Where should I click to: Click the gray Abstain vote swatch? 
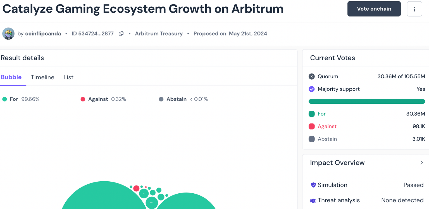click(x=312, y=139)
